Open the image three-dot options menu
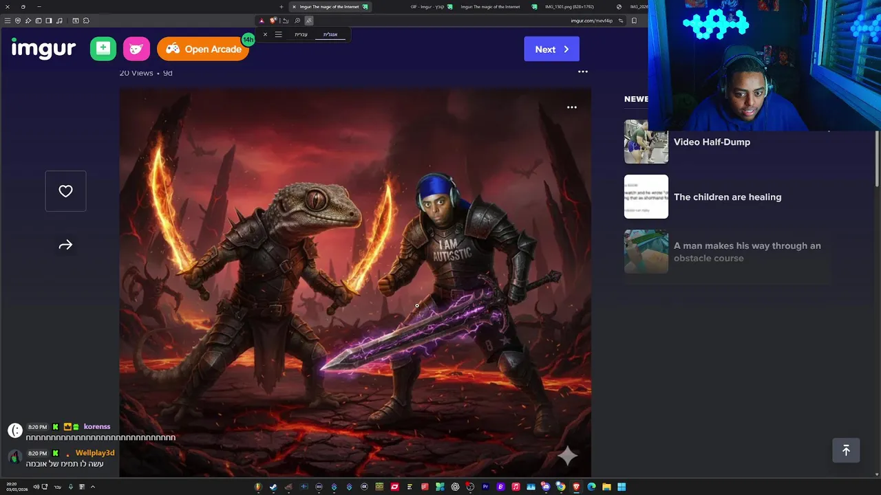881x495 pixels. click(x=571, y=107)
